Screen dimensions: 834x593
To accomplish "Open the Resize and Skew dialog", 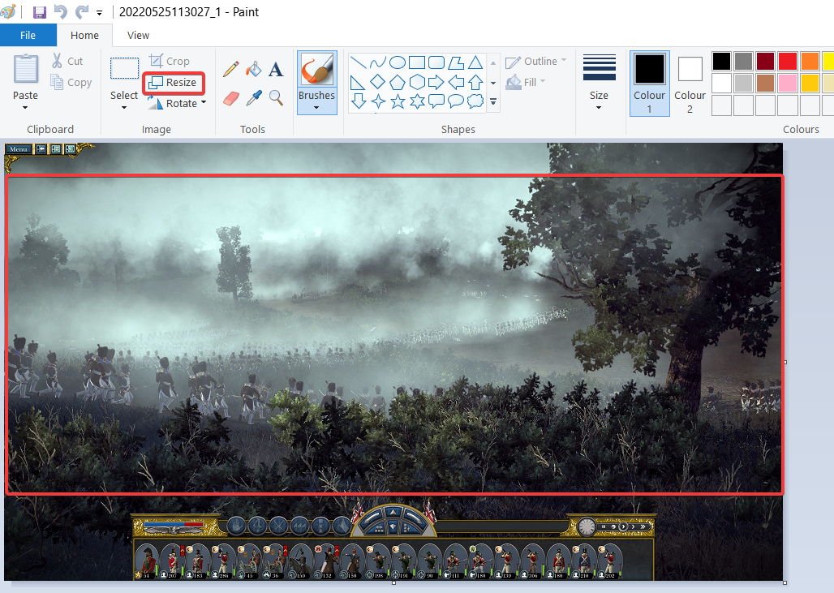I will [174, 83].
